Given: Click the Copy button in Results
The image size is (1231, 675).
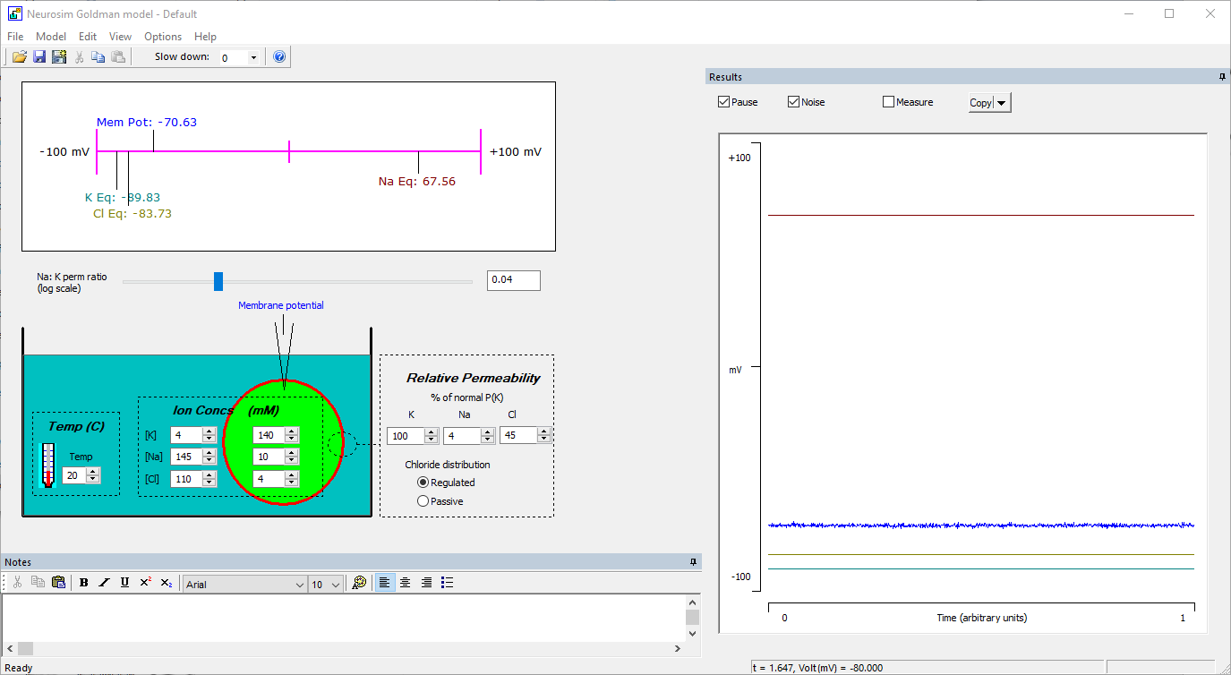Looking at the screenshot, I should 980,103.
